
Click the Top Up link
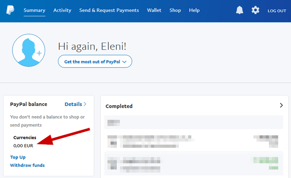pos(18,157)
